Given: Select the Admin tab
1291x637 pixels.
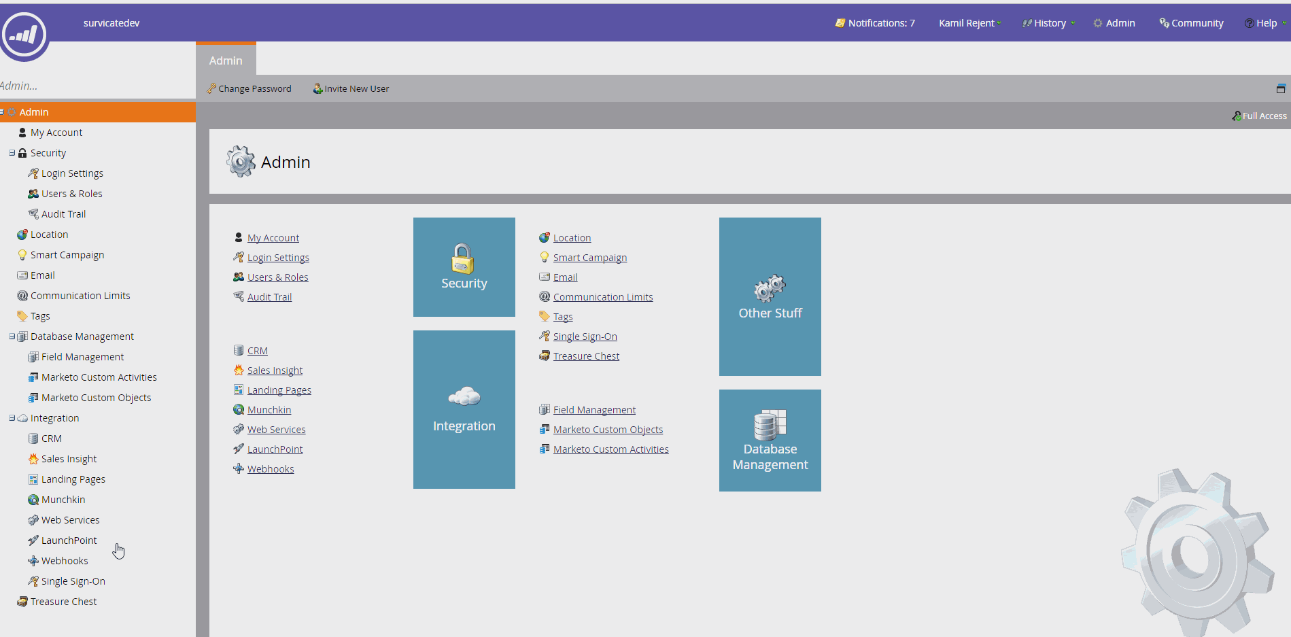Looking at the screenshot, I should 226,60.
